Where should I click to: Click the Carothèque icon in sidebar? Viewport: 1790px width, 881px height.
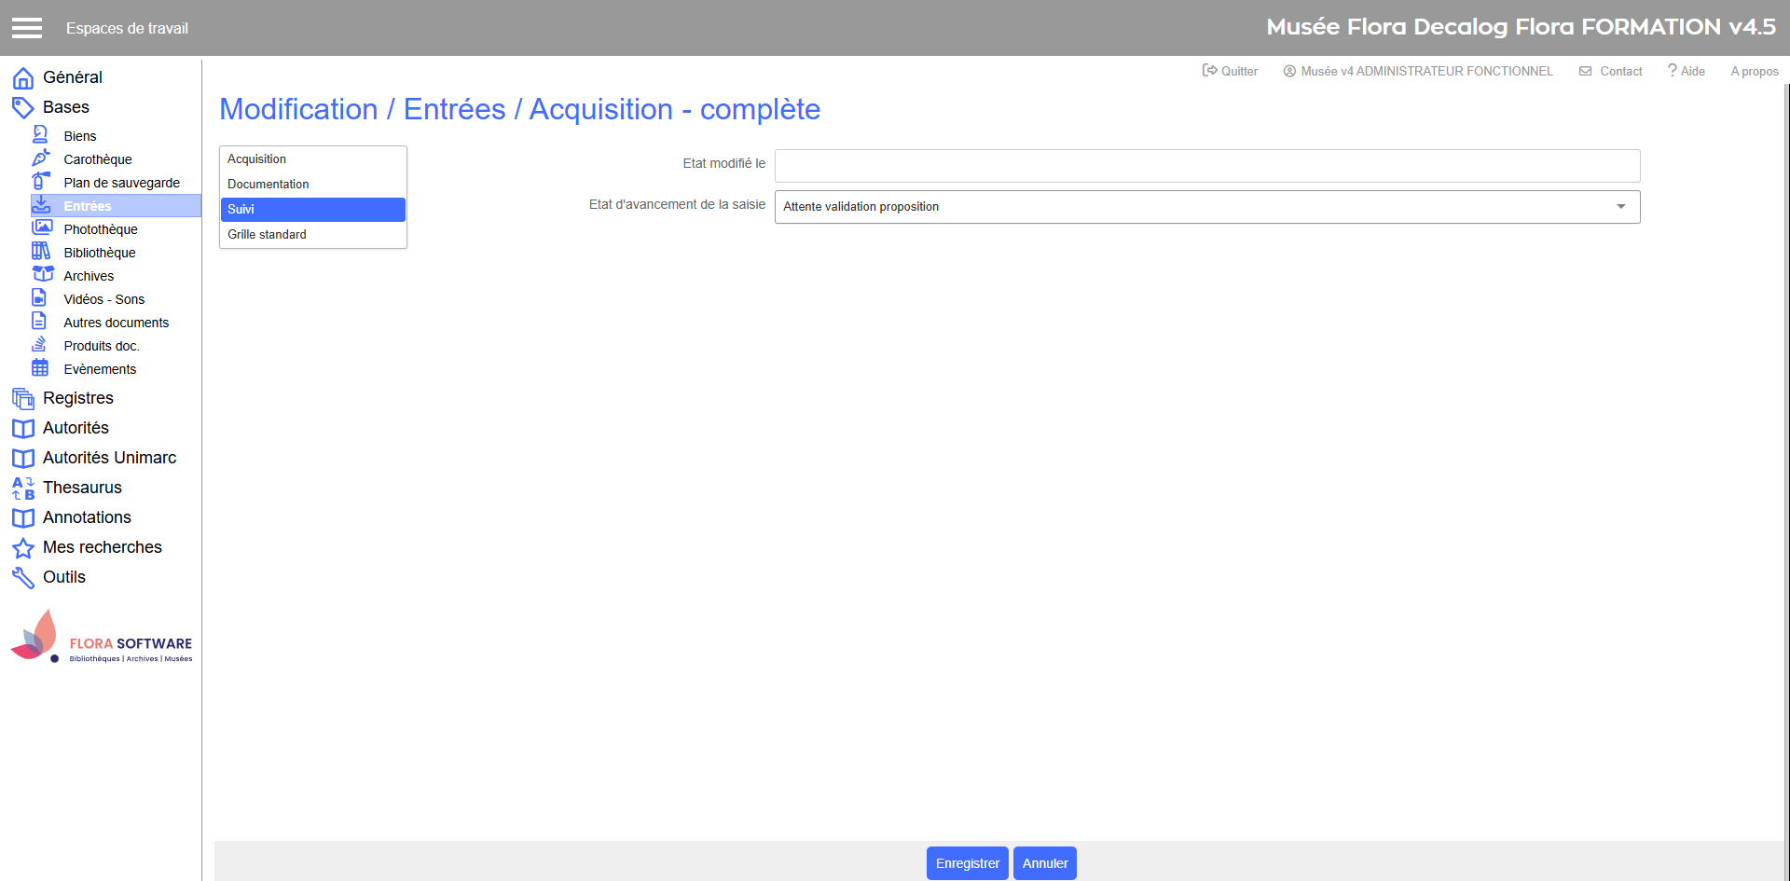point(41,158)
